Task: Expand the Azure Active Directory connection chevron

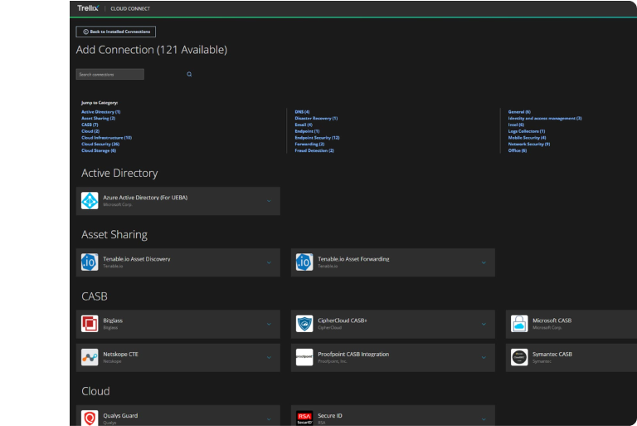Action: [269, 201]
